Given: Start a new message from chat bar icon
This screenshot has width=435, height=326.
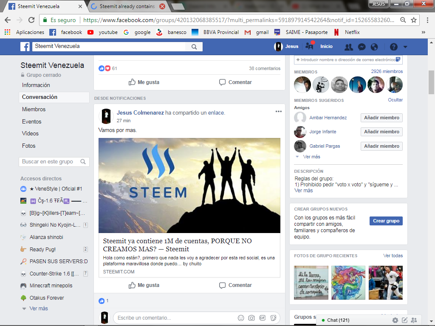Looking at the screenshot, I should pyautogui.click(x=405, y=320).
